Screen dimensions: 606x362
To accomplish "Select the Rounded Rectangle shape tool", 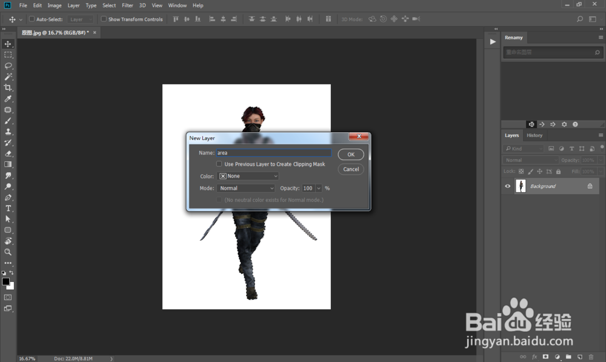I will [x=8, y=230].
